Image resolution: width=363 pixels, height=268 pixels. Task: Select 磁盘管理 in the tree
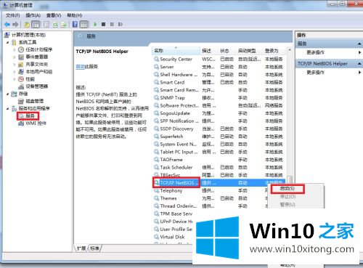click(34, 101)
